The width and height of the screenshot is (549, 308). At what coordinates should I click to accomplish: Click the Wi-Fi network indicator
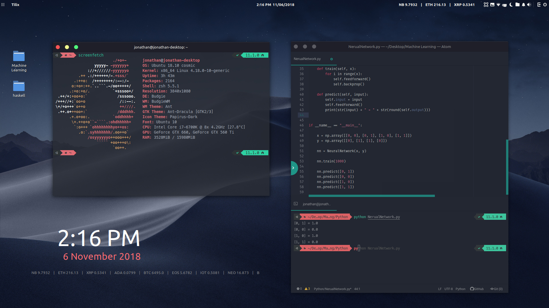tap(498, 5)
